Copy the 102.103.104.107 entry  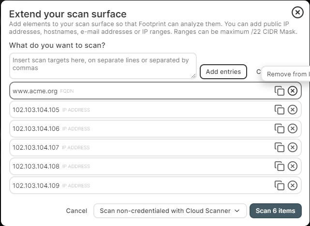(280, 147)
